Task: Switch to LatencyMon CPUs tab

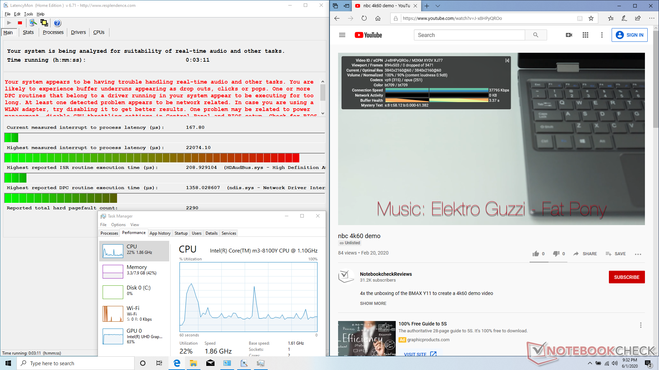Action: 99,32
